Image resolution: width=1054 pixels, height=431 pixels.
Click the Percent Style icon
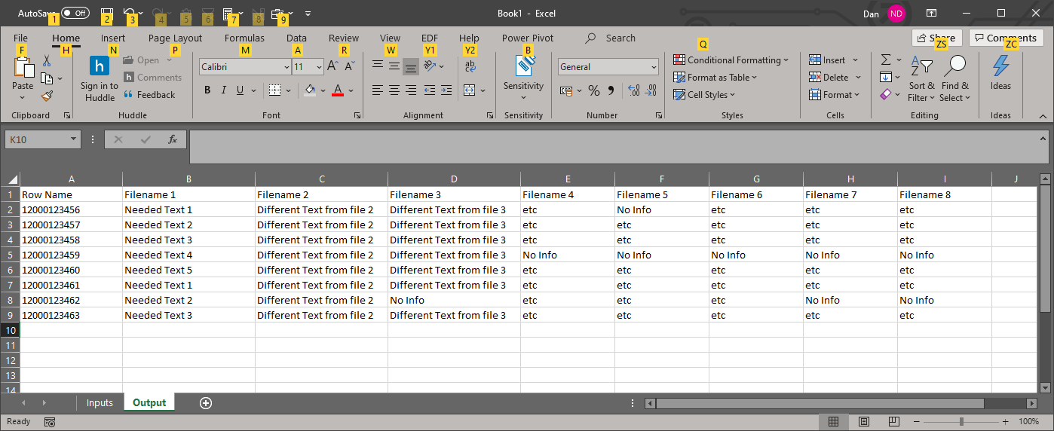click(594, 90)
